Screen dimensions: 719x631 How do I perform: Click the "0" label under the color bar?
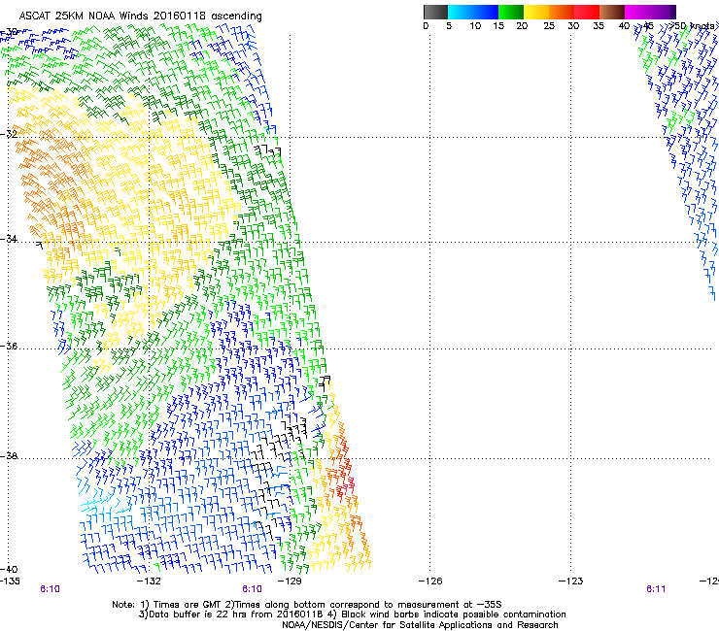point(426,26)
